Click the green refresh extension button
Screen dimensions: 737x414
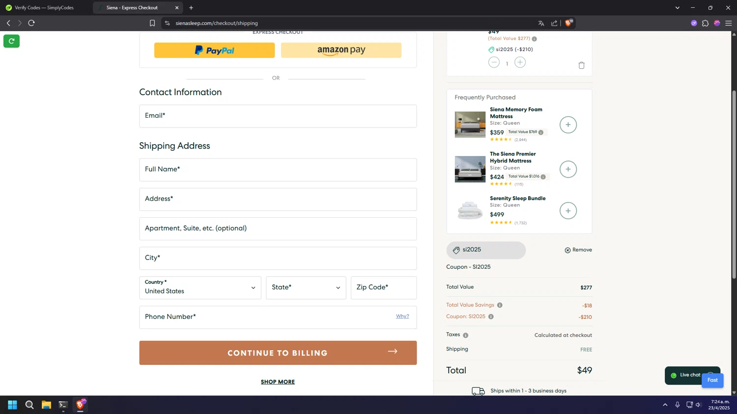(x=11, y=41)
